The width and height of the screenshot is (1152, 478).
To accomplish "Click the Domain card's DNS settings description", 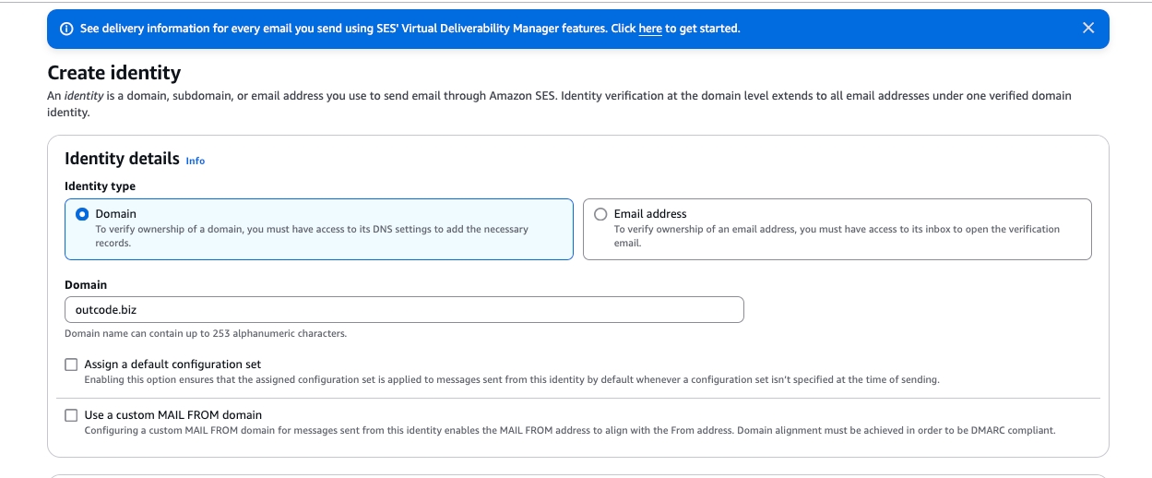I will pos(312,235).
